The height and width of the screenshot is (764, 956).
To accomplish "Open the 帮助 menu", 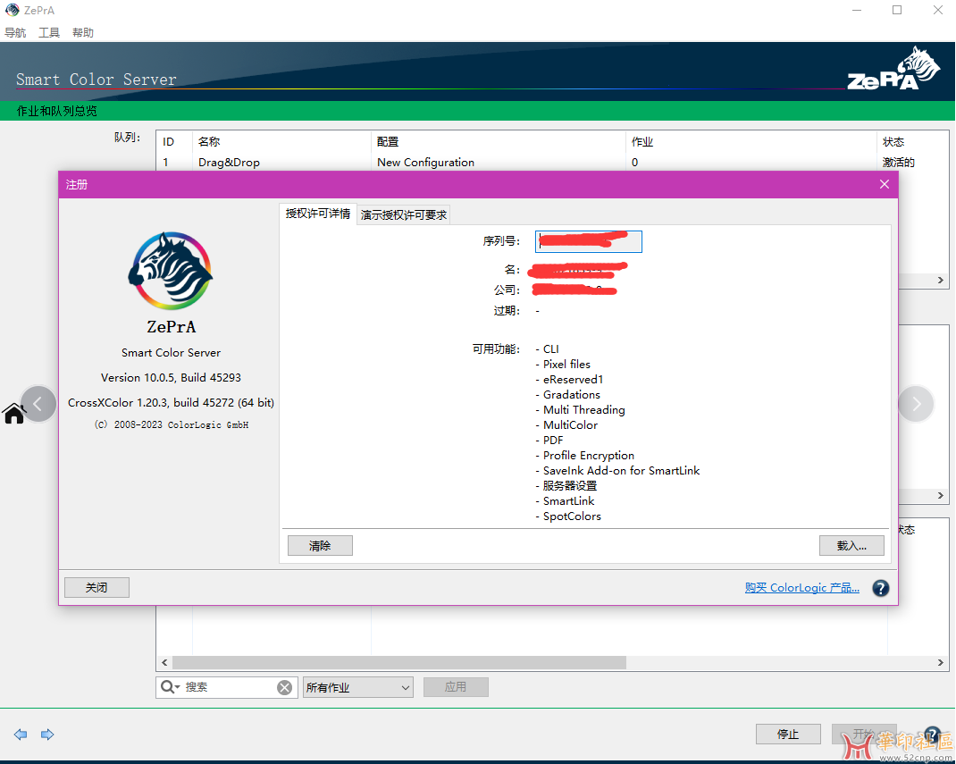I will pos(83,33).
